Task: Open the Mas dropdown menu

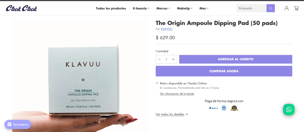Action: [x=204, y=8]
